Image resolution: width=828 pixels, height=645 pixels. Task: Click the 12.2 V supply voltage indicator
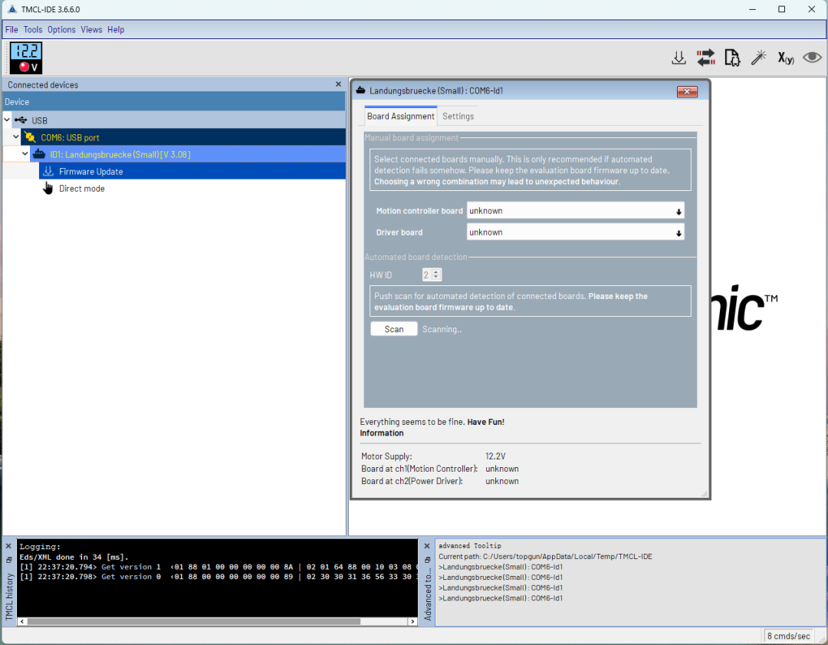point(25,58)
